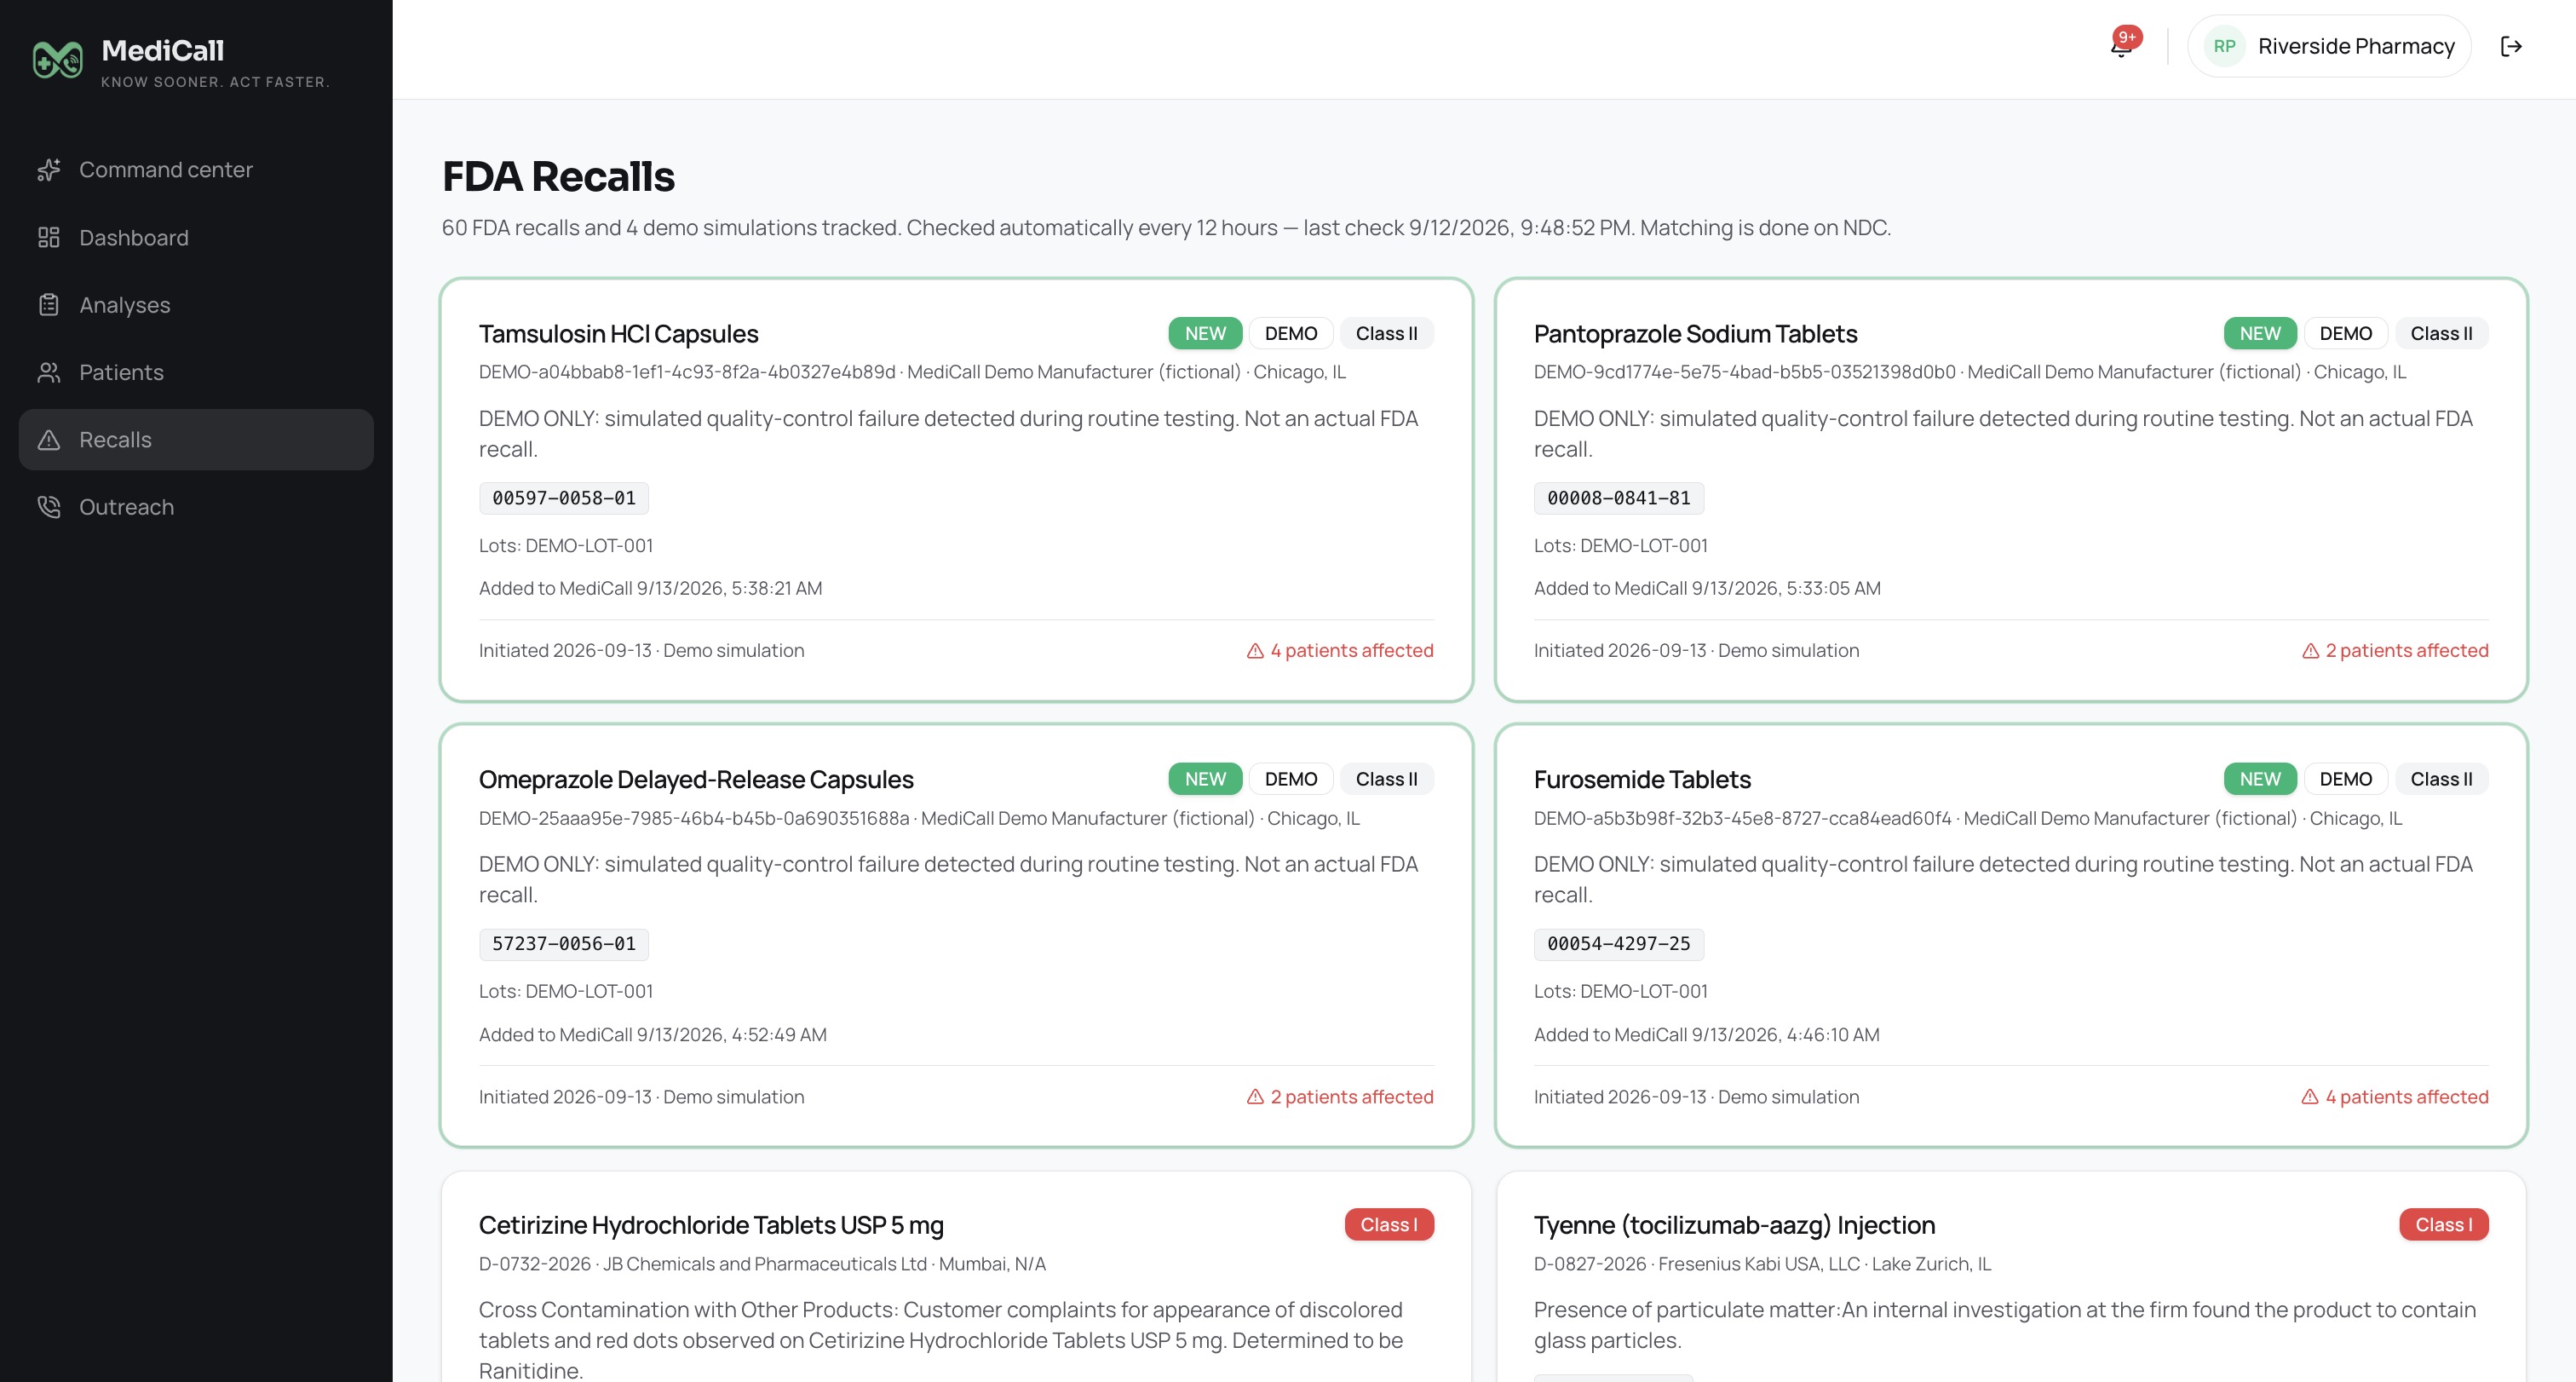The width and height of the screenshot is (2576, 1382).
Task: Click the logout arrow icon
Action: click(2511, 46)
